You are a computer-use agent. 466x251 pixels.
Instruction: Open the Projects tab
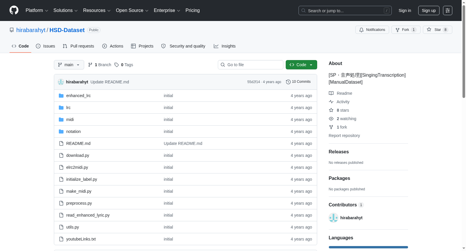(142, 46)
